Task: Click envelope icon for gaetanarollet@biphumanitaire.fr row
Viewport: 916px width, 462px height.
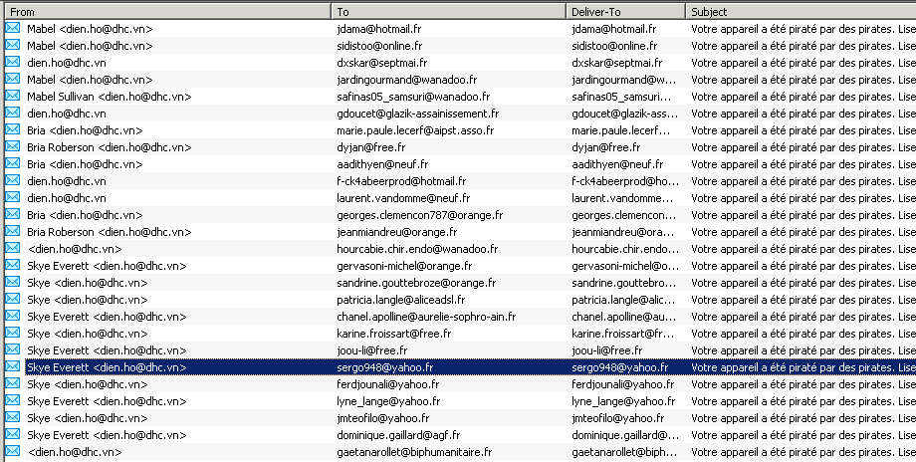Action: tap(12, 451)
